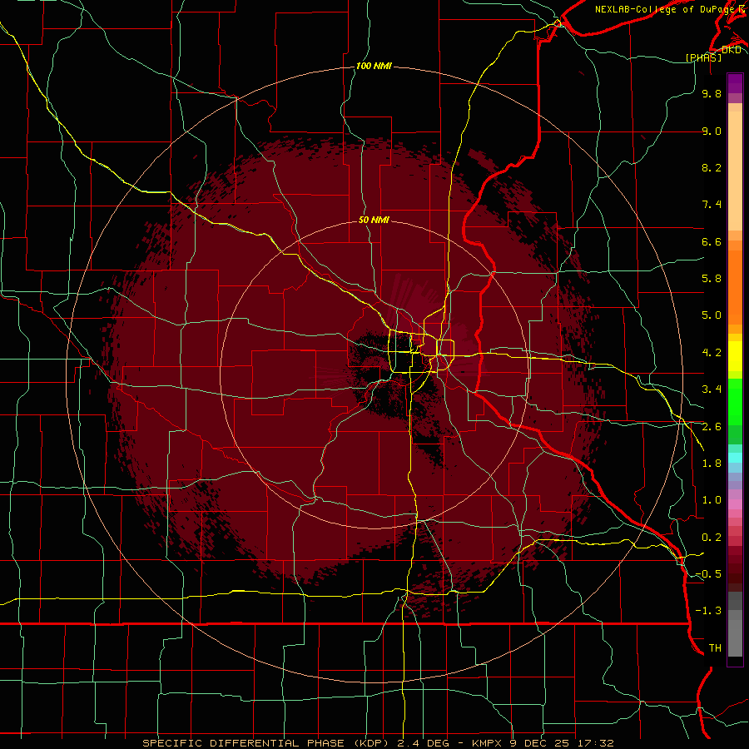Click the orange segment of the color bar
Viewport: 749px width, 749px height.
coord(735,286)
